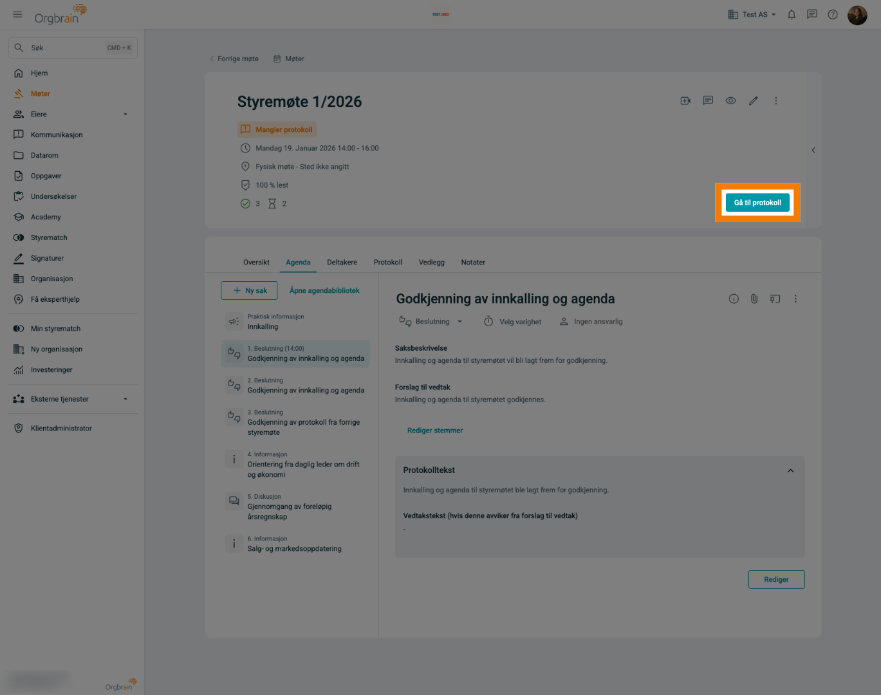Screen dimensions: 881x695
Task: Open meeting more options menu
Action: [775, 101]
